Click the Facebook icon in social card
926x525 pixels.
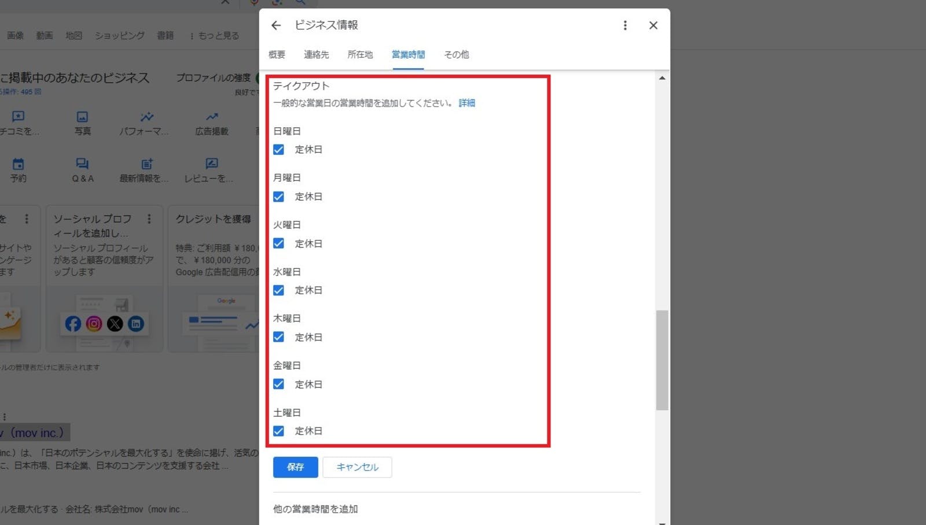point(73,324)
